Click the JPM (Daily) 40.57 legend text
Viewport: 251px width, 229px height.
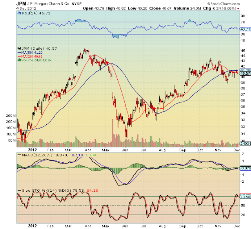click(x=39, y=49)
